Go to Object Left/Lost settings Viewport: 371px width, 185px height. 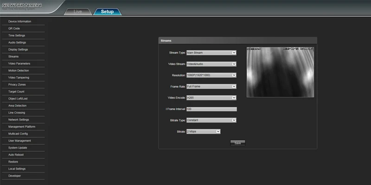[x=18, y=99]
